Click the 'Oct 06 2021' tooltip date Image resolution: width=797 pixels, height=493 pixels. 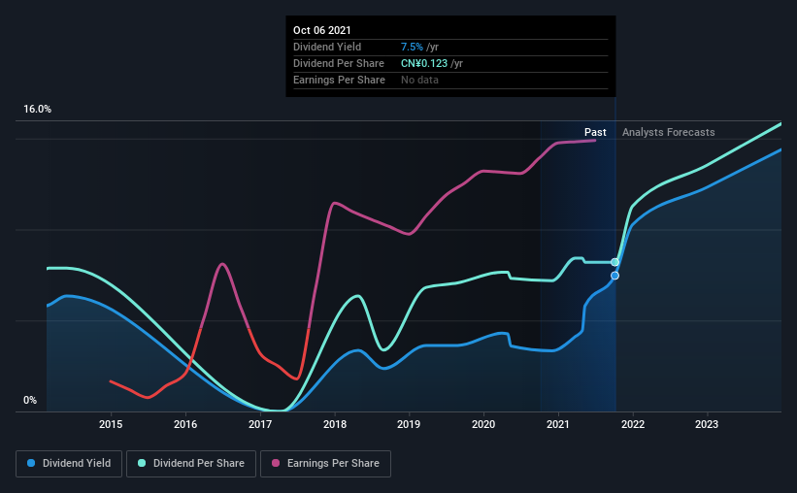(321, 30)
